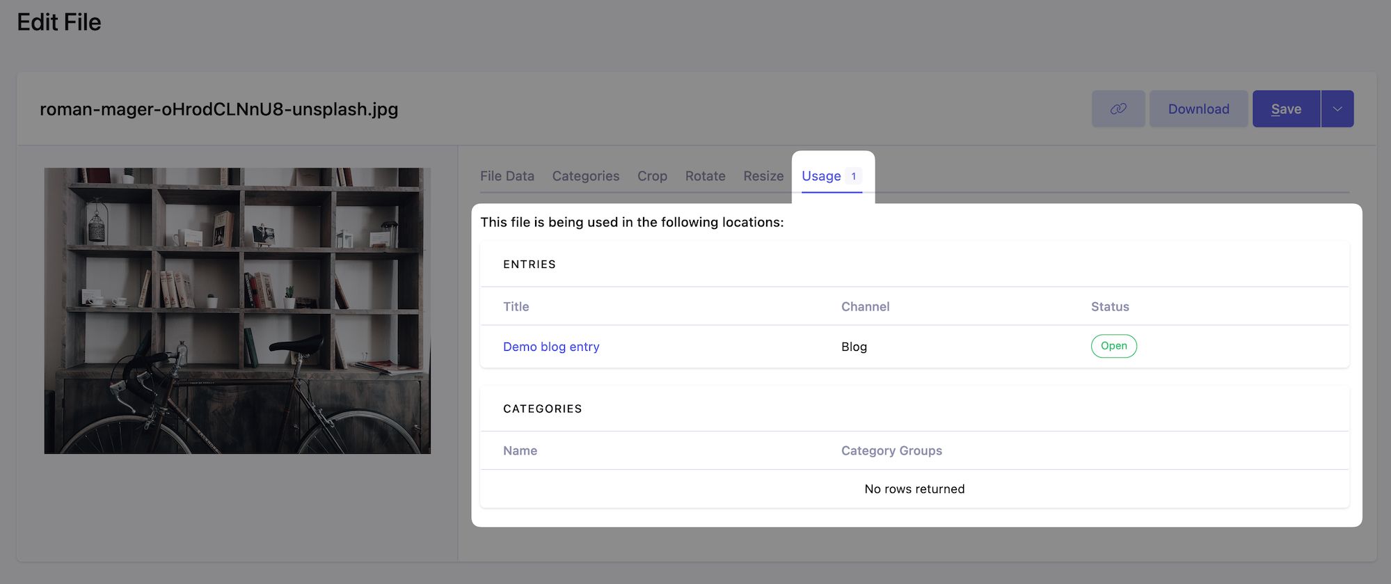Click the Title column header
This screenshot has height=584, width=1391.
coord(516,306)
